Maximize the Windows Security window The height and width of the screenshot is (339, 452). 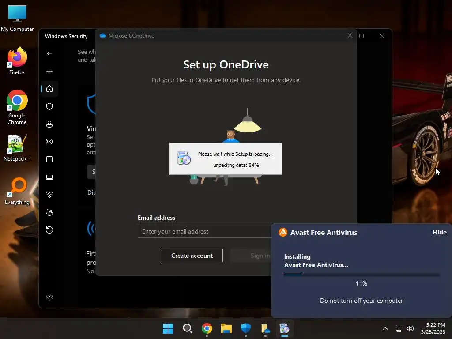(362, 36)
